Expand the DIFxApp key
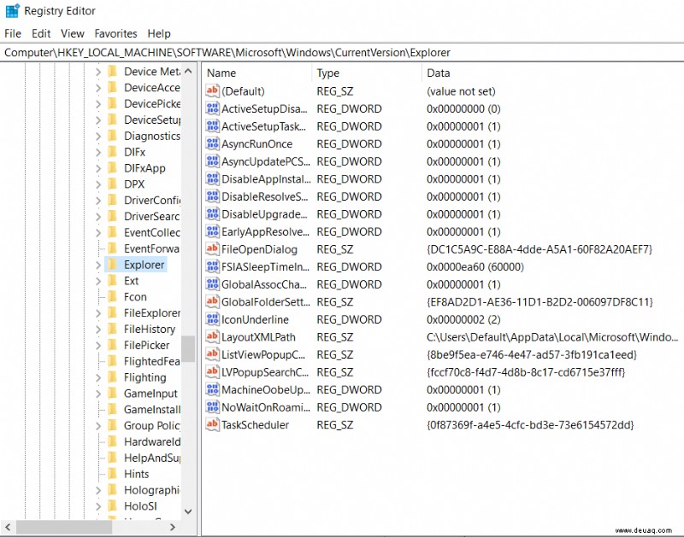Image resolution: width=684 pixels, height=537 pixels. (98, 168)
